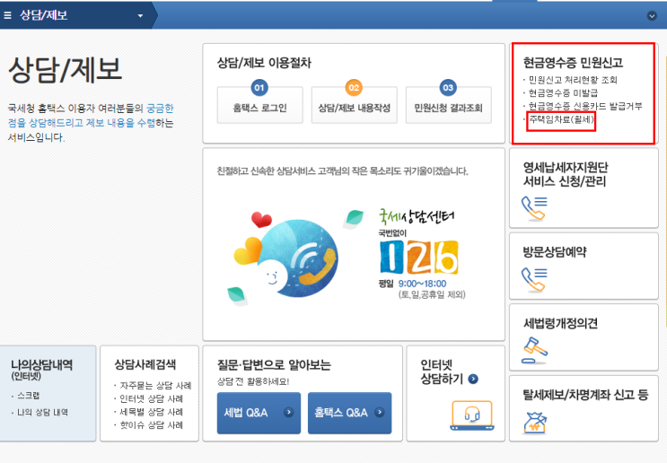
Task: Open 현금영수증 미발급 link
Action: pyautogui.click(x=563, y=92)
